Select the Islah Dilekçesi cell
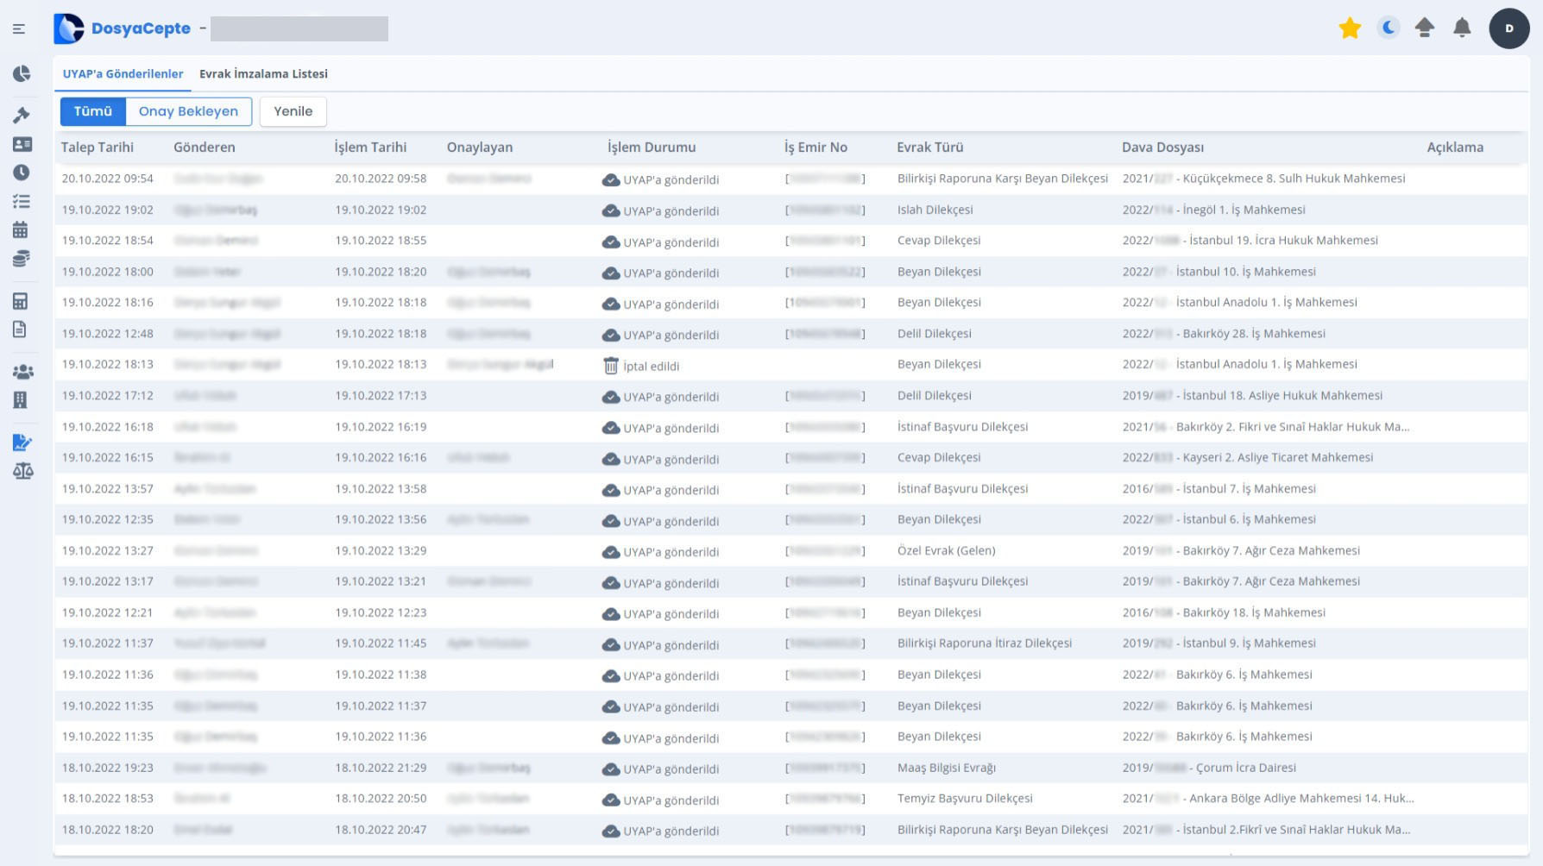The height and width of the screenshot is (866, 1543). coord(935,210)
